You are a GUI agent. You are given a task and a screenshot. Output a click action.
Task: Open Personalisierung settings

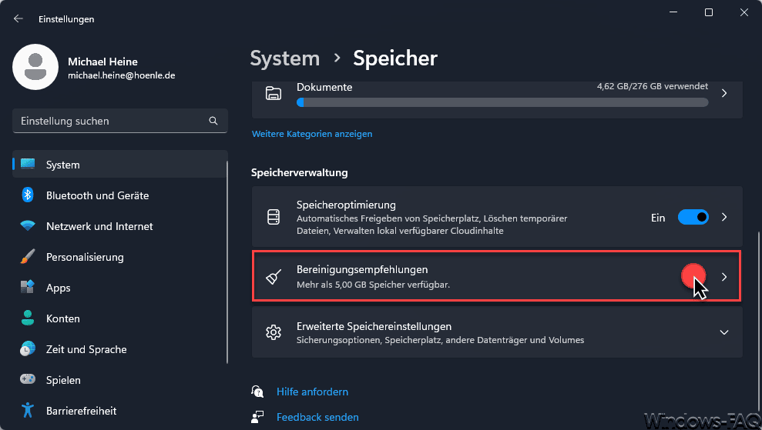click(120, 257)
